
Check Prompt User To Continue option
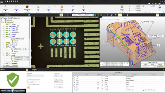click(27, 81)
